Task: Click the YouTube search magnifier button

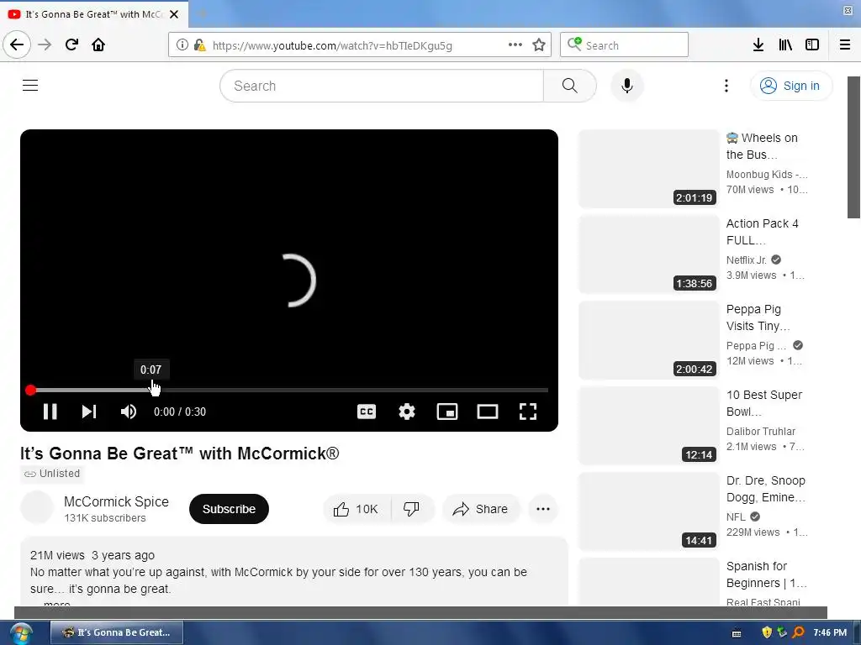Action: [x=570, y=86]
